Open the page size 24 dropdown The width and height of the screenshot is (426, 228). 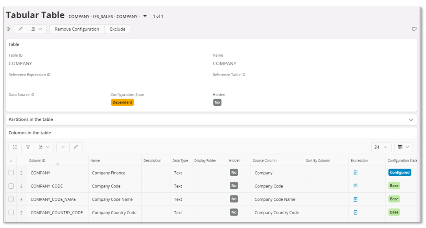point(381,147)
